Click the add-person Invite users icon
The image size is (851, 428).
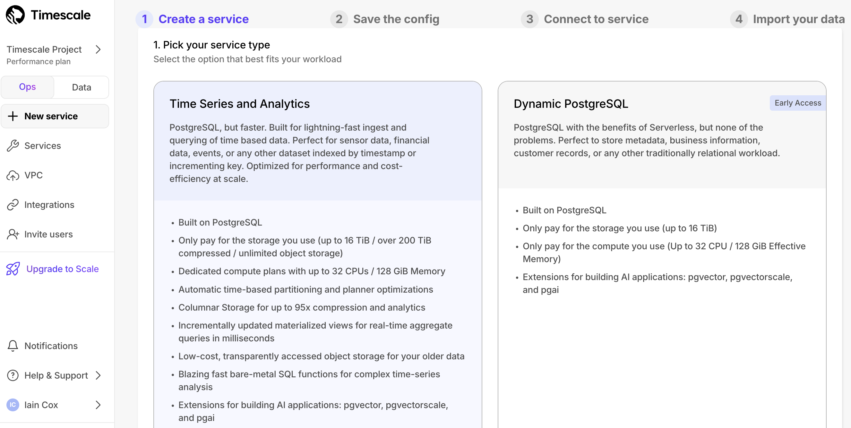click(13, 234)
